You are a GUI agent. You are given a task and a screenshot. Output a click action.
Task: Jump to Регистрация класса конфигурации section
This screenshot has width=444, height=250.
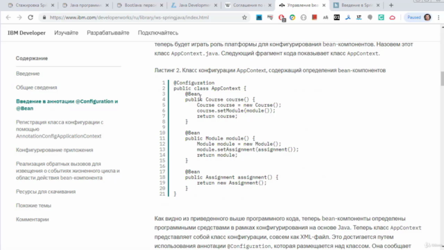60,129
